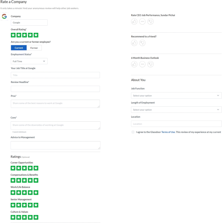Set Overall Rating to two stars
Image resolution: width=222 pixels, height=223 pixels.
coord(19,35)
